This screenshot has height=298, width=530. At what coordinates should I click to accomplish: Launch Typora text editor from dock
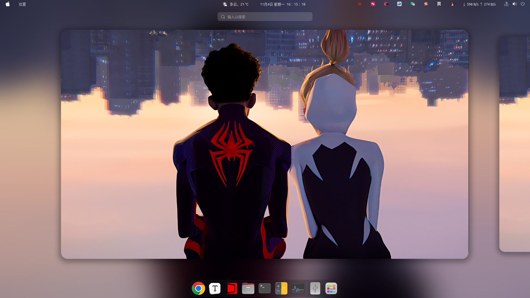click(215, 289)
